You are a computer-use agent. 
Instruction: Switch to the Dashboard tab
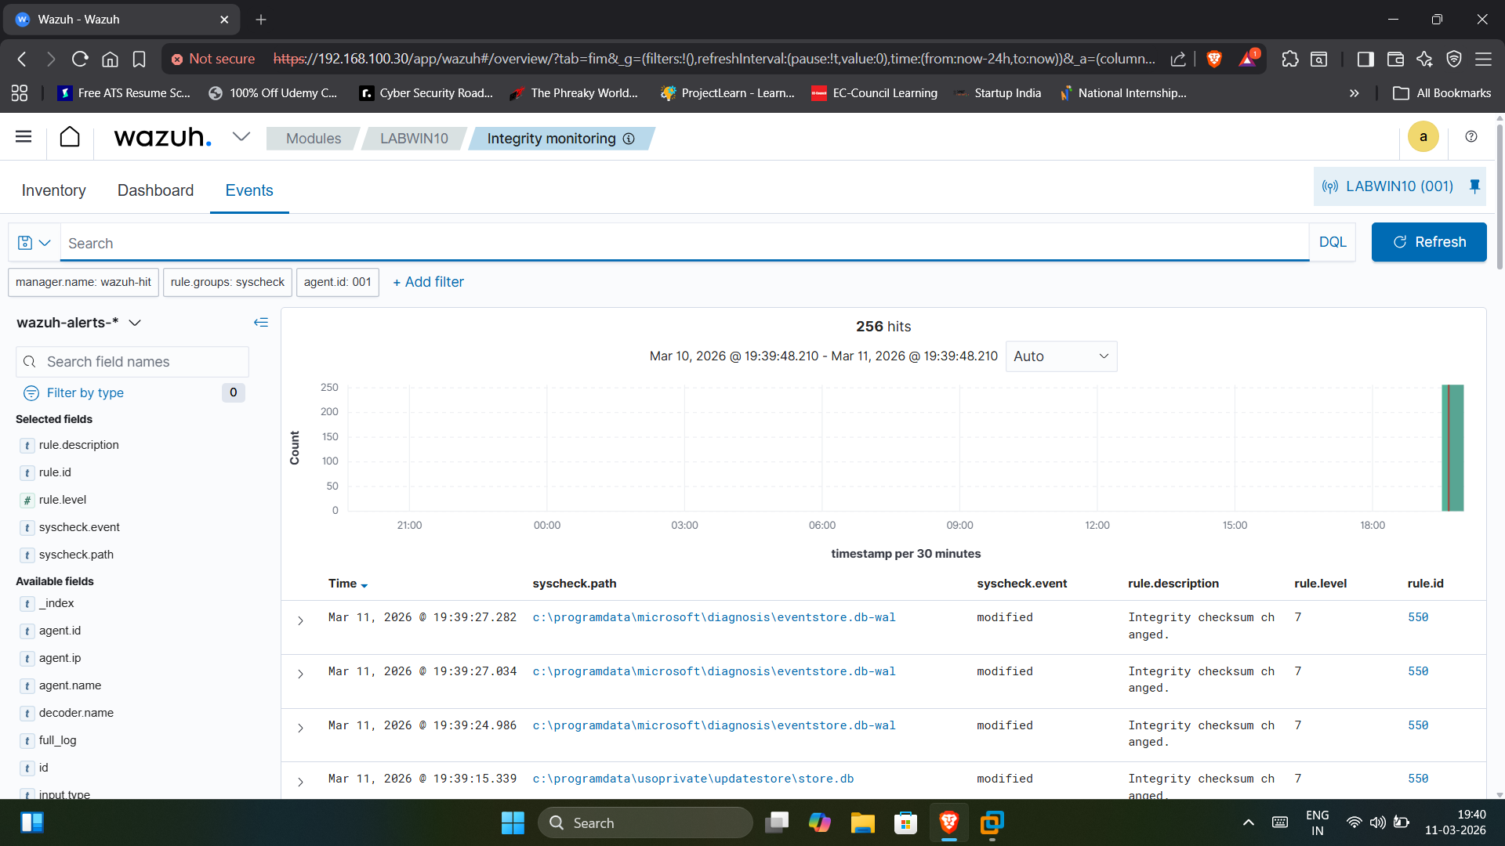tap(155, 190)
